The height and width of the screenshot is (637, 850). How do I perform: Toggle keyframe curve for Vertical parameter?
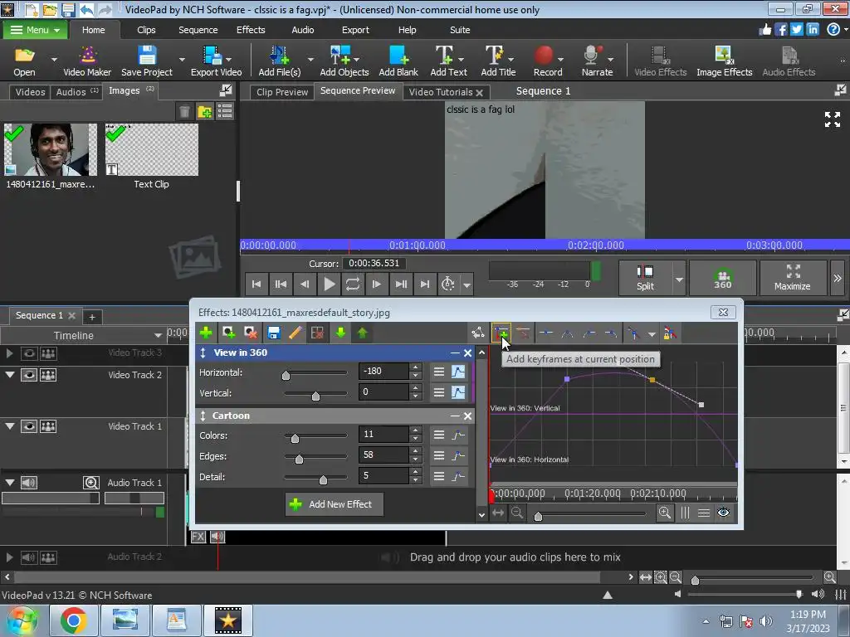[458, 392]
